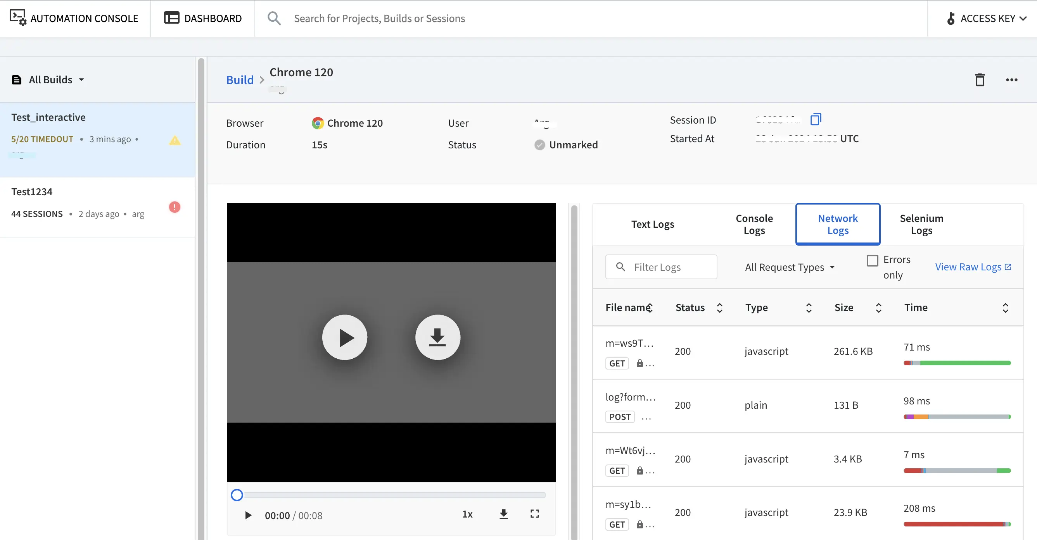Switch to the Selenium Logs tab
This screenshot has width=1037, height=540.
coord(921,224)
